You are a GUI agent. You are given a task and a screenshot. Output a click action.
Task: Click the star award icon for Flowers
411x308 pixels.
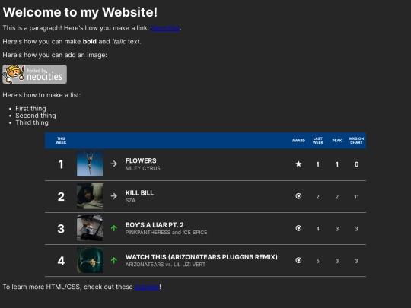click(298, 164)
